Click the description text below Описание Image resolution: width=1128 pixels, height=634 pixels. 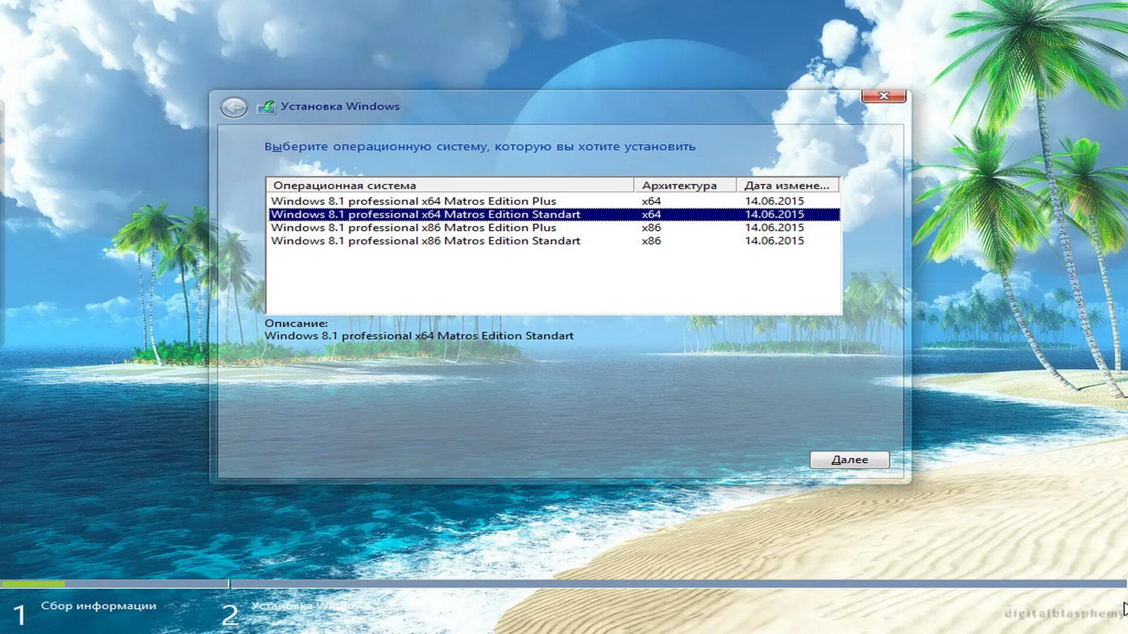[419, 336]
